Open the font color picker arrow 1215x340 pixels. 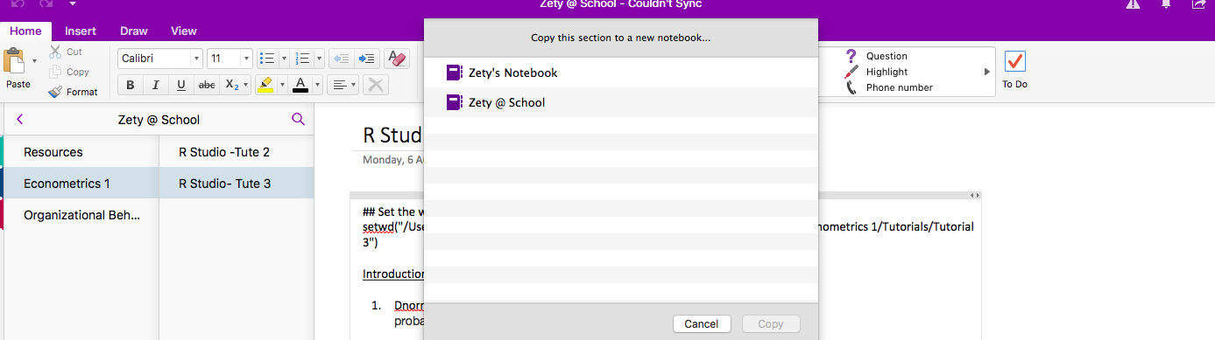[317, 85]
